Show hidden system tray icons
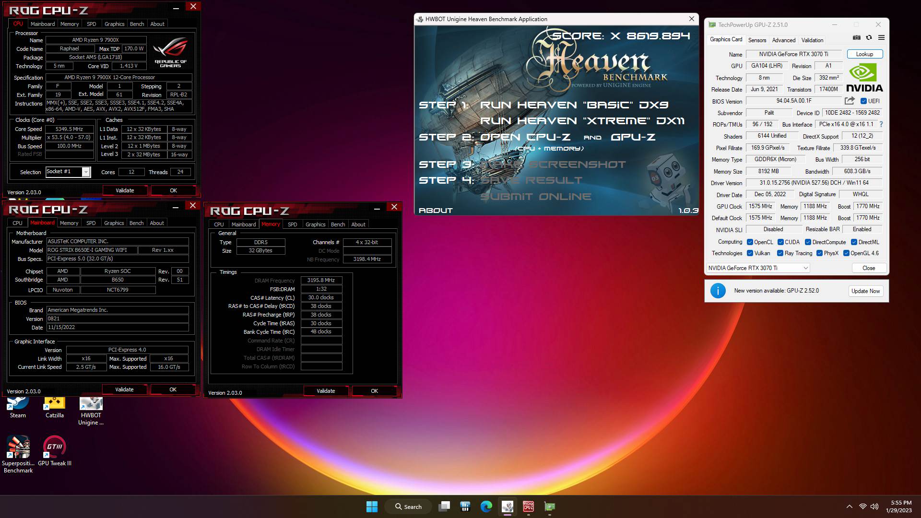Screen dimensions: 921x518 pyautogui.click(x=849, y=506)
